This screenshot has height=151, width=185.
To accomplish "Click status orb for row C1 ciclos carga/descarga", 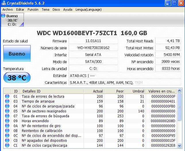I will 7,145.
